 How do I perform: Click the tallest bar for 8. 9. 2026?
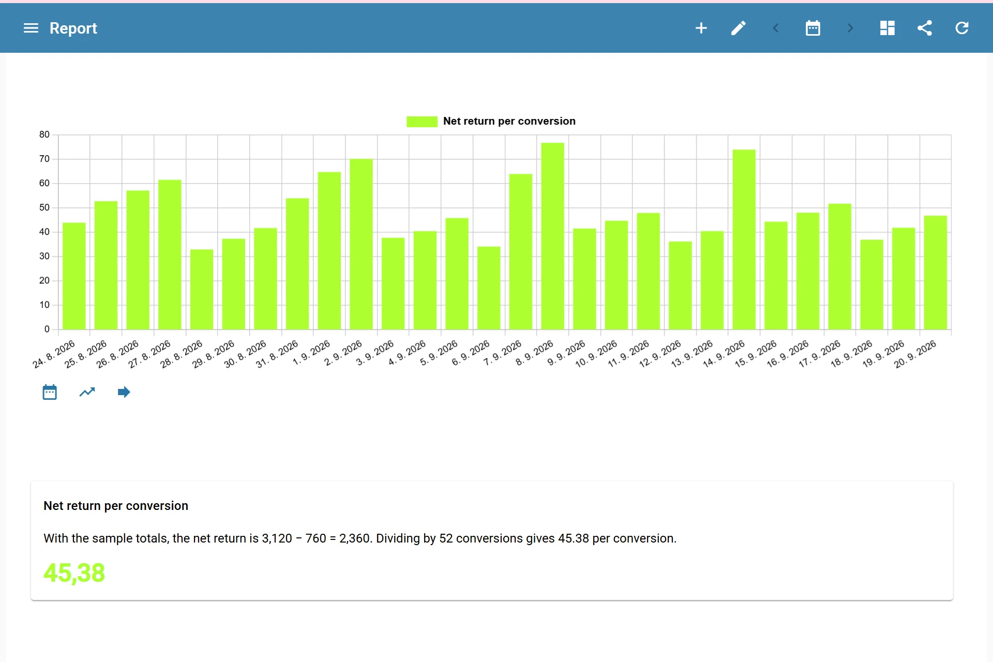(x=552, y=236)
